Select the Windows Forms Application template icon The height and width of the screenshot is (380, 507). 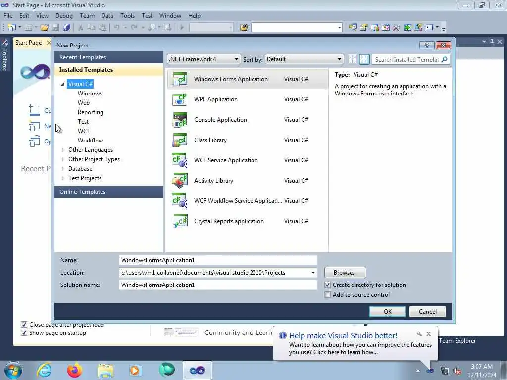point(180,79)
